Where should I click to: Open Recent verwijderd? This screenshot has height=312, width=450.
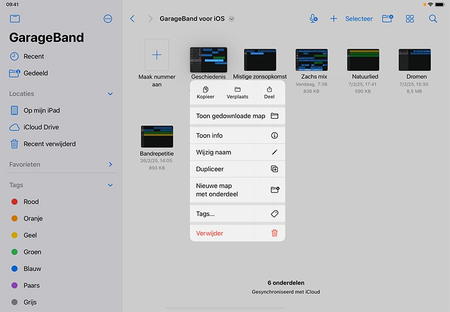61,144
